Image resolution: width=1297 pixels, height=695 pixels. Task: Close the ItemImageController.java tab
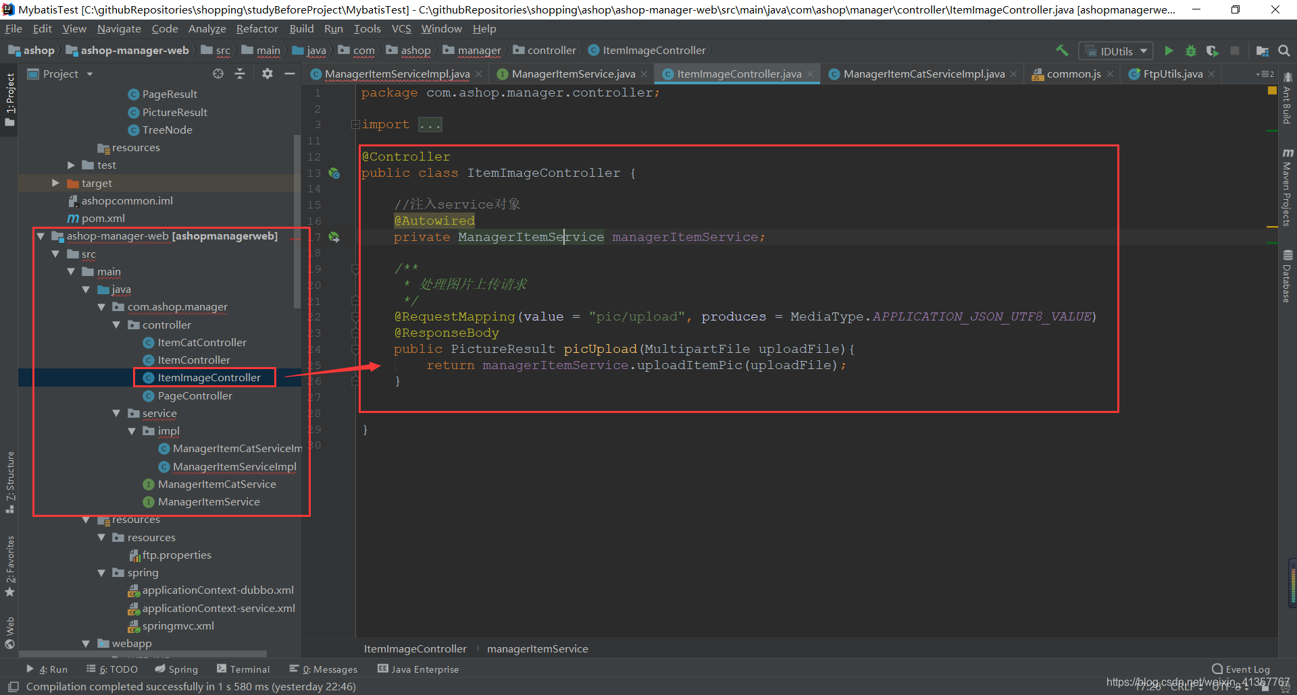tap(810, 74)
